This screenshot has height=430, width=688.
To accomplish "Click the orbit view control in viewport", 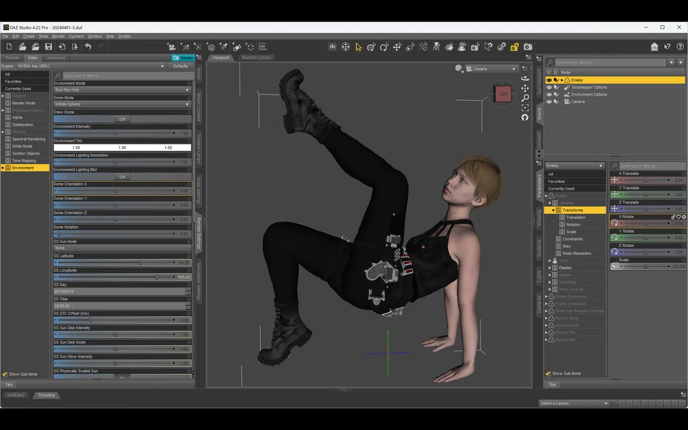I will 525,79.
